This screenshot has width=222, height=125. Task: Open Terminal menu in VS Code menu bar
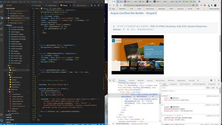pos(34,2)
